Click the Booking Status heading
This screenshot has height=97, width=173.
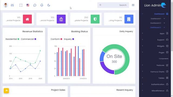click(x=79, y=32)
